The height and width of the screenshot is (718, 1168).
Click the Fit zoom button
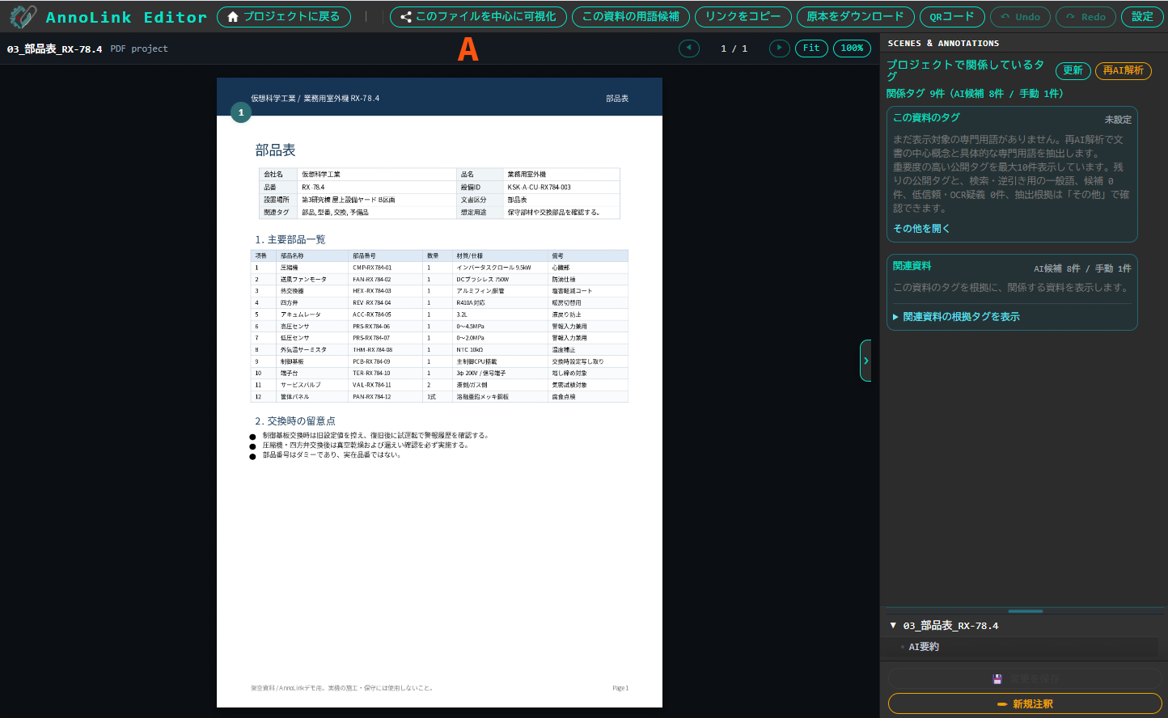pos(811,49)
